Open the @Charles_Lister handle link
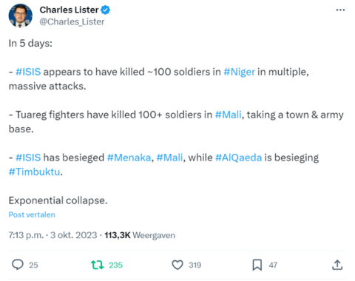The width and height of the screenshot is (355, 281). point(72,22)
